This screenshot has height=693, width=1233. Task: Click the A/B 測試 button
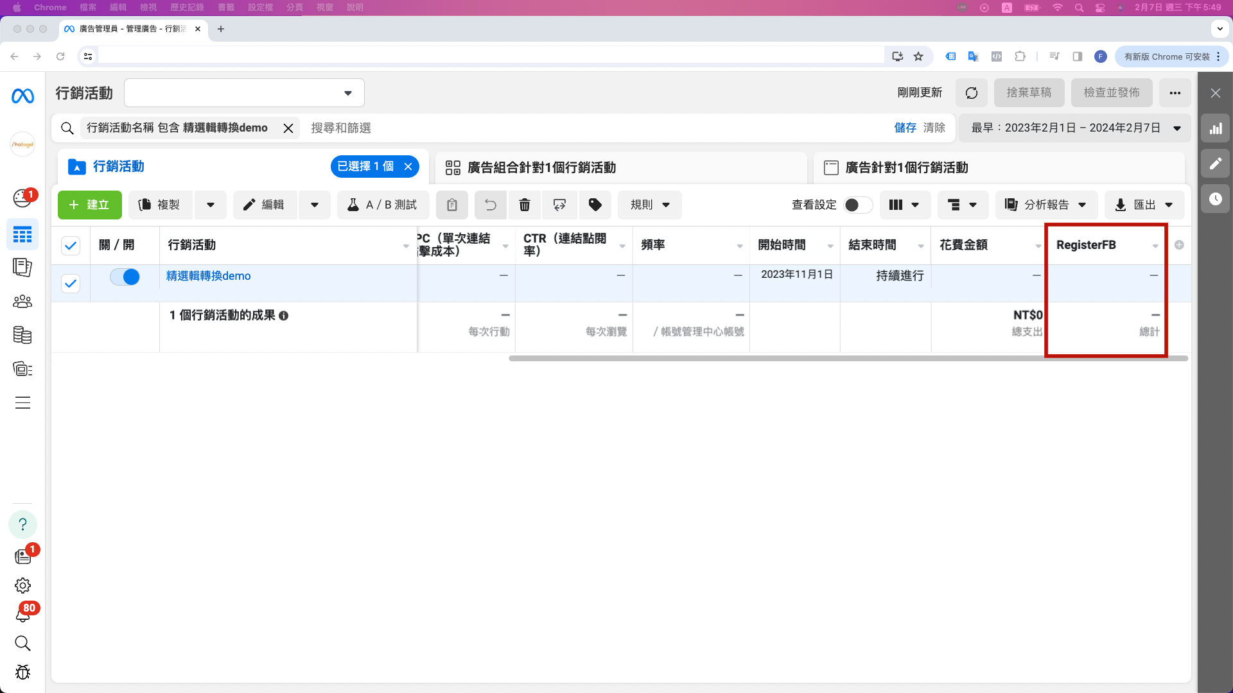point(383,205)
